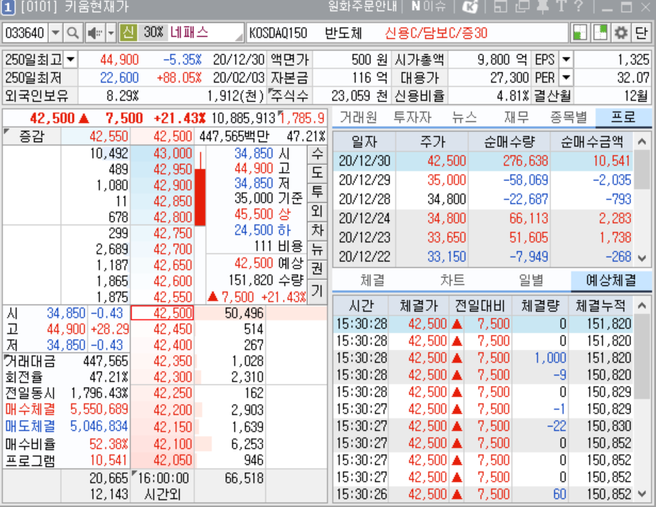Click the 외 side button

pos(317,211)
